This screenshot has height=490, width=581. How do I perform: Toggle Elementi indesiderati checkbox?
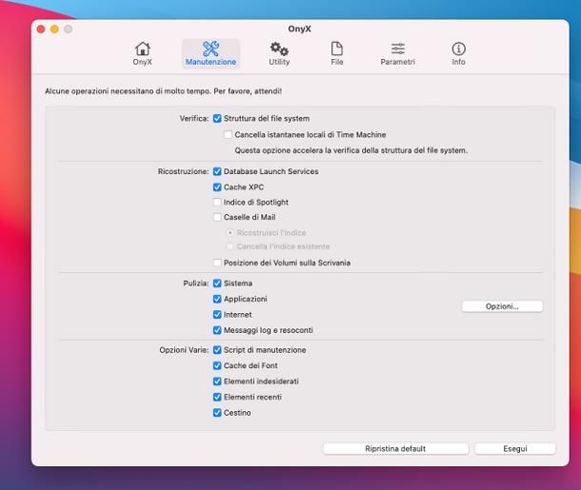217,382
